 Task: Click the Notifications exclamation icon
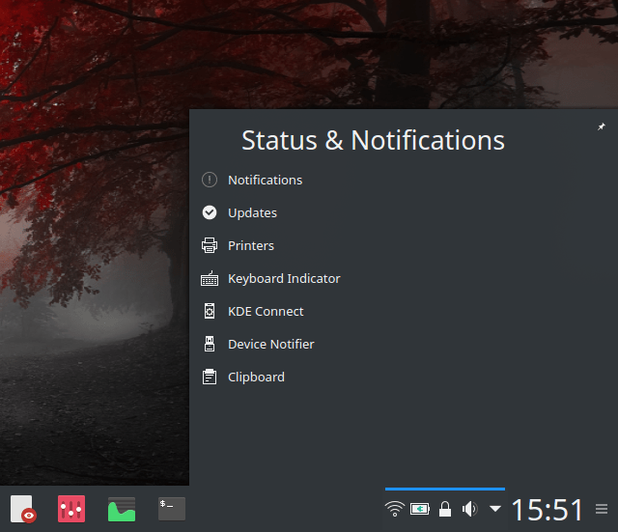coord(210,181)
